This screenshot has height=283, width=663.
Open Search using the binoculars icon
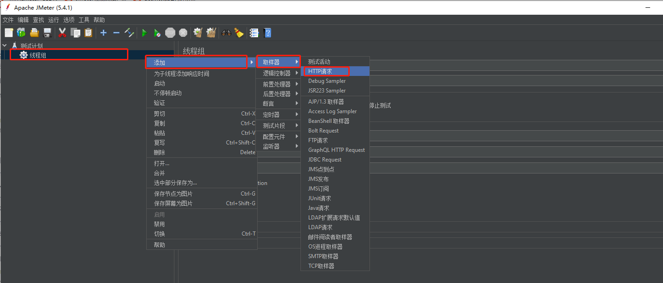(226, 33)
